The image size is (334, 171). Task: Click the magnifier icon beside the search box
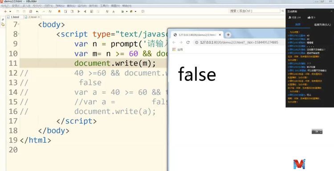coord(283,11)
